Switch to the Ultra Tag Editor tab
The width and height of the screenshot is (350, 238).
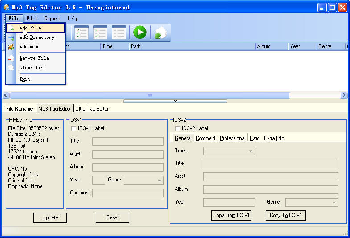pyautogui.click(x=92, y=109)
